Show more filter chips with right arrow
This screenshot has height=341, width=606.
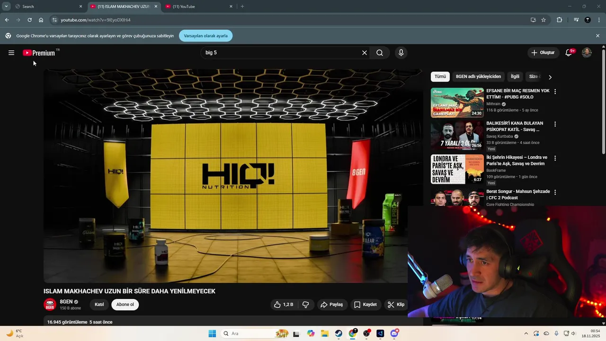tap(550, 77)
